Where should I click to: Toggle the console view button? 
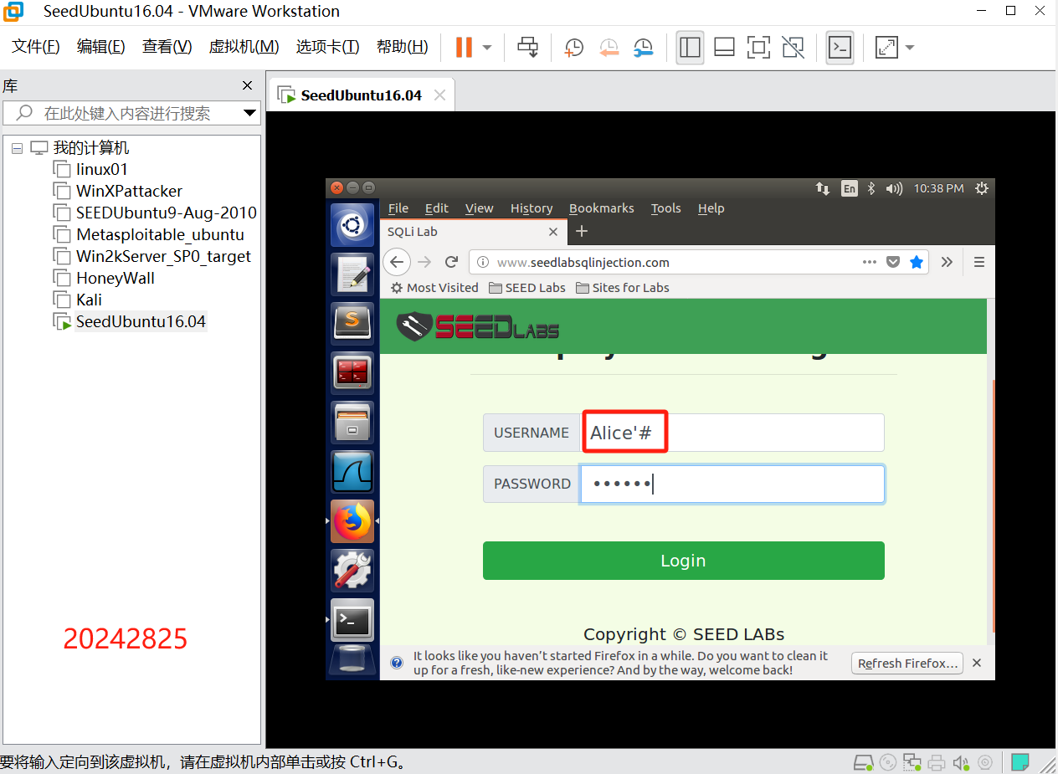[x=840, y=48]
